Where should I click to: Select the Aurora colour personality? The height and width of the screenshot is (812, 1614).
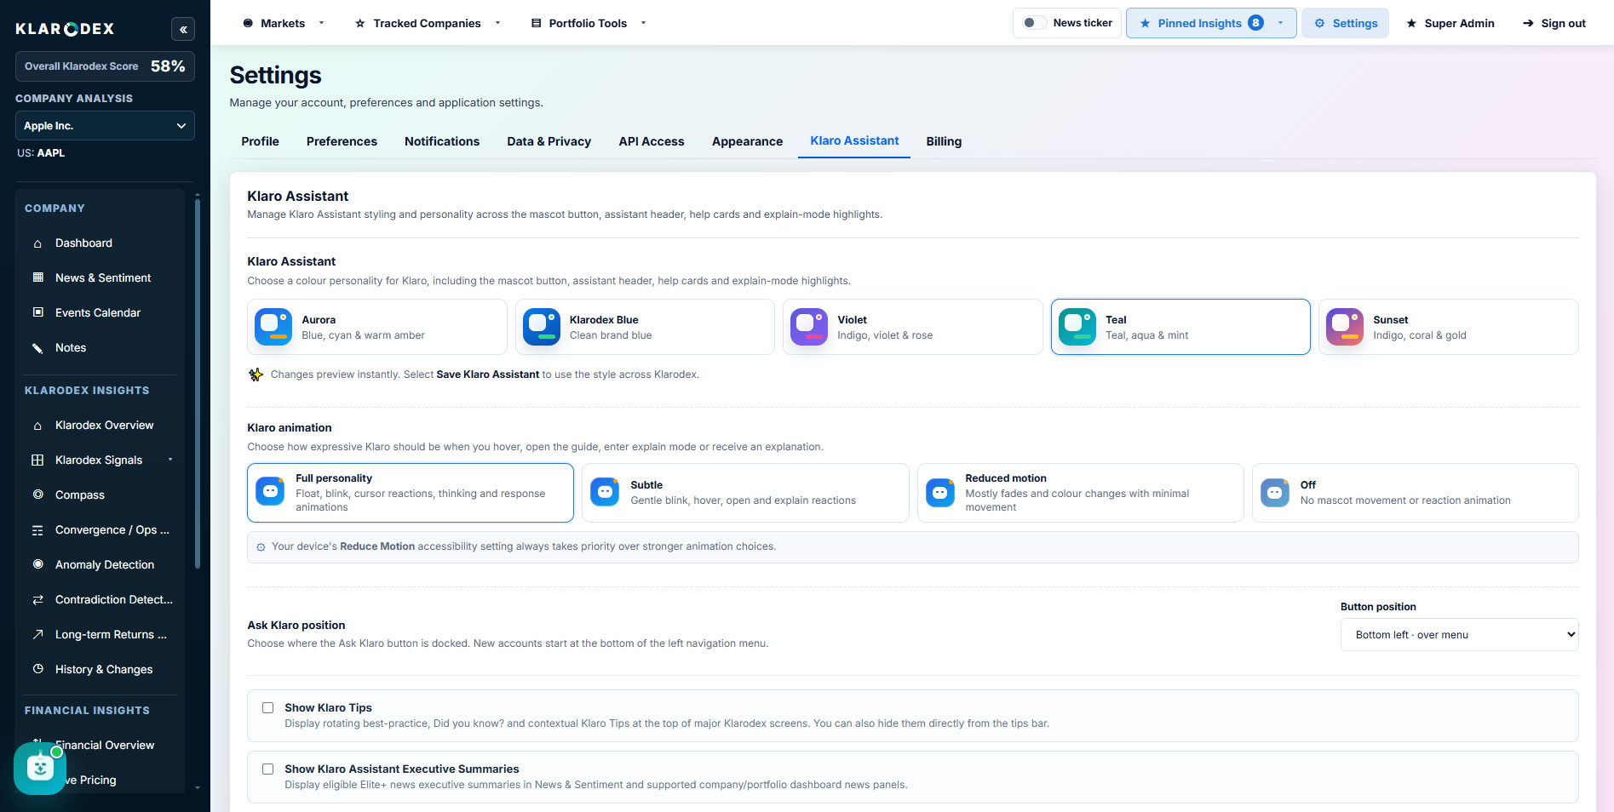pyautogui.click(x=377, y=327)
